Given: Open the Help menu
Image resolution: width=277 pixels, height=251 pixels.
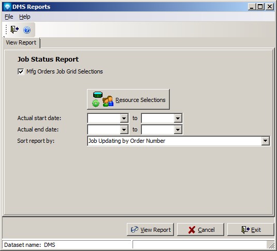Looking at the screenshot, I should (x=25, y=17).
